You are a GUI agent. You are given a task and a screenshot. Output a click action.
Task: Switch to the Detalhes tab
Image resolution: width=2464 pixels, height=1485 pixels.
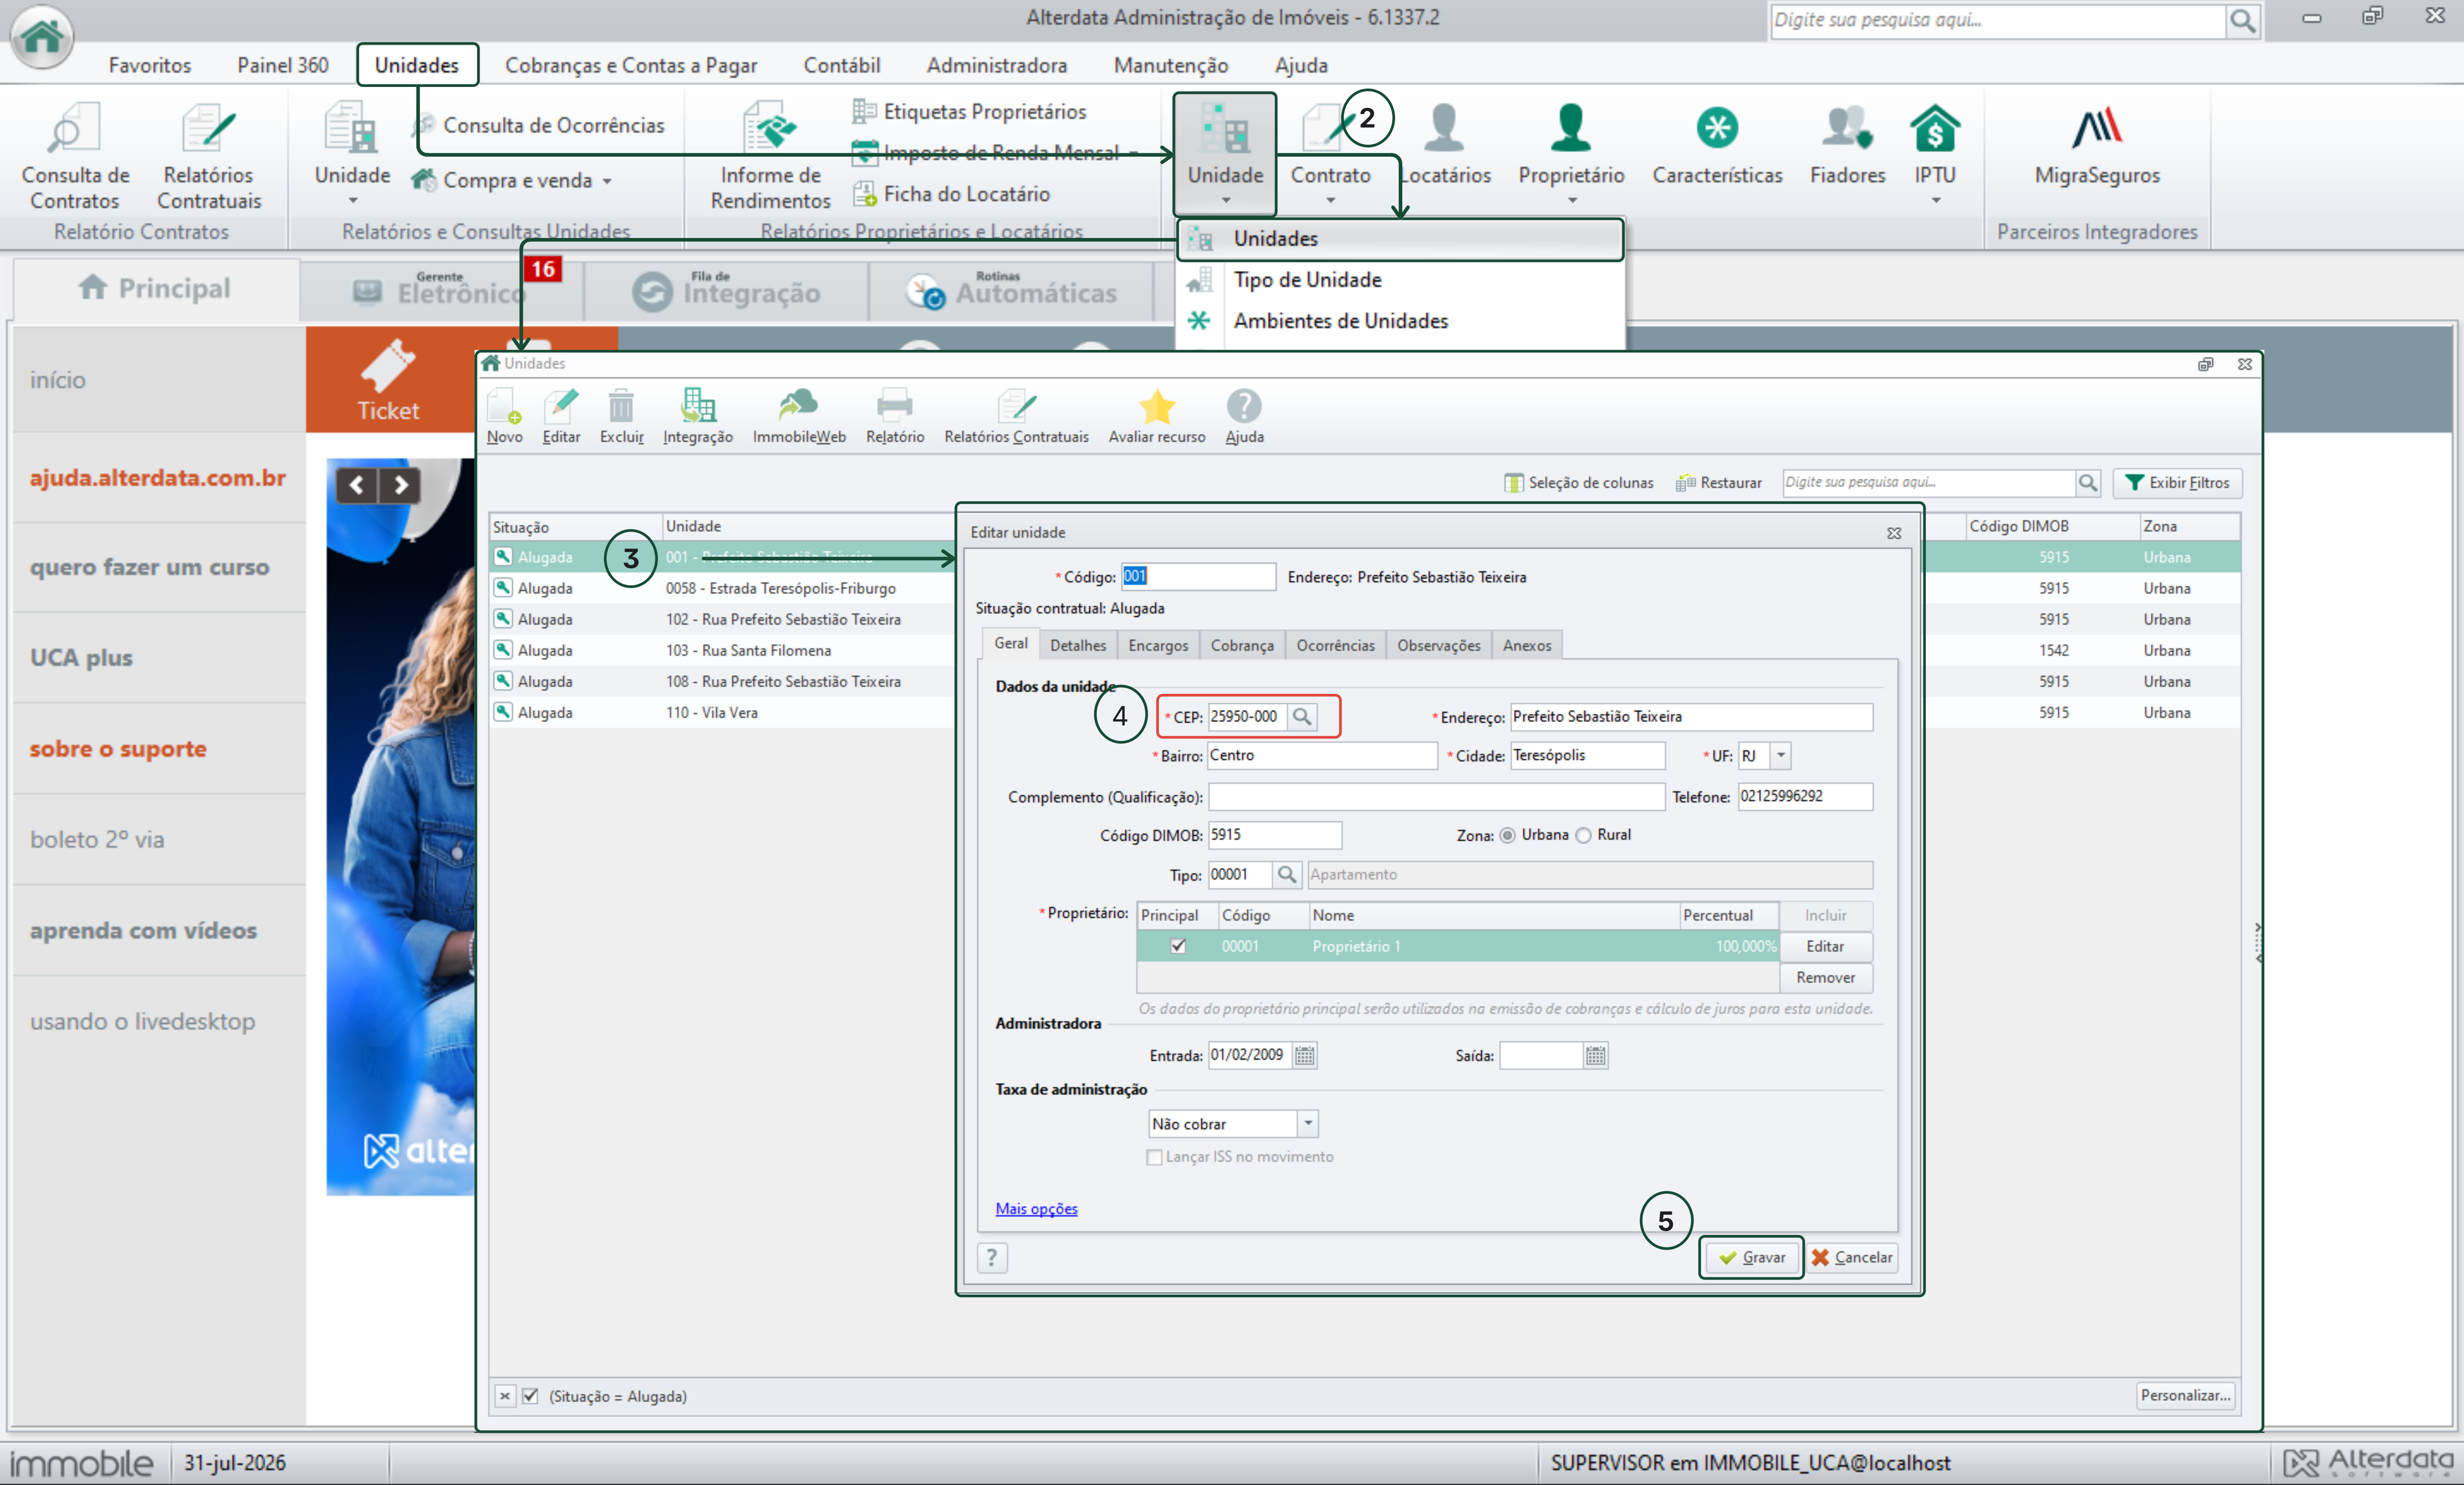click(x=1078, y=645)
